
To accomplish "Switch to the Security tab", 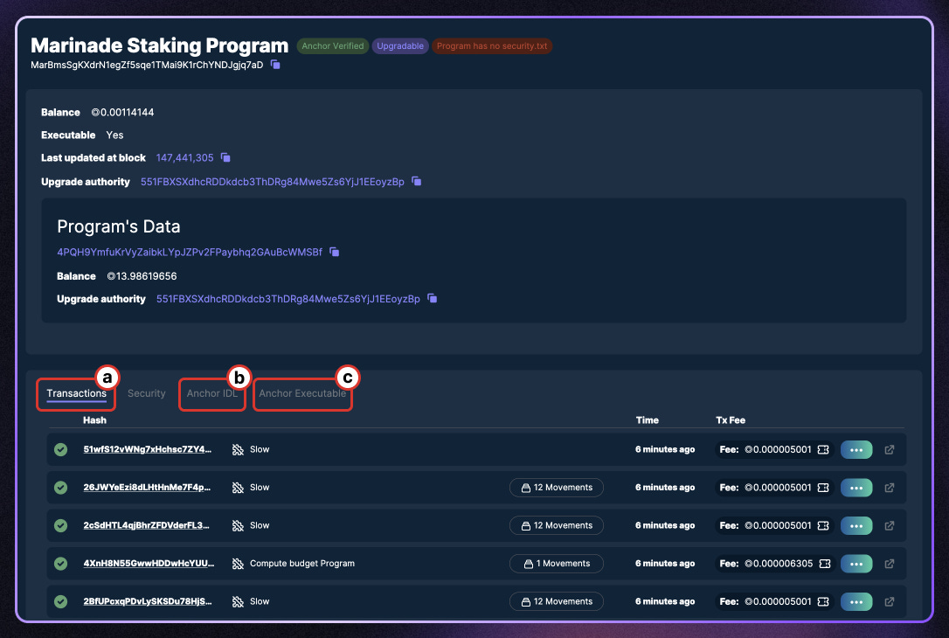I will click(x=147, y=393).
